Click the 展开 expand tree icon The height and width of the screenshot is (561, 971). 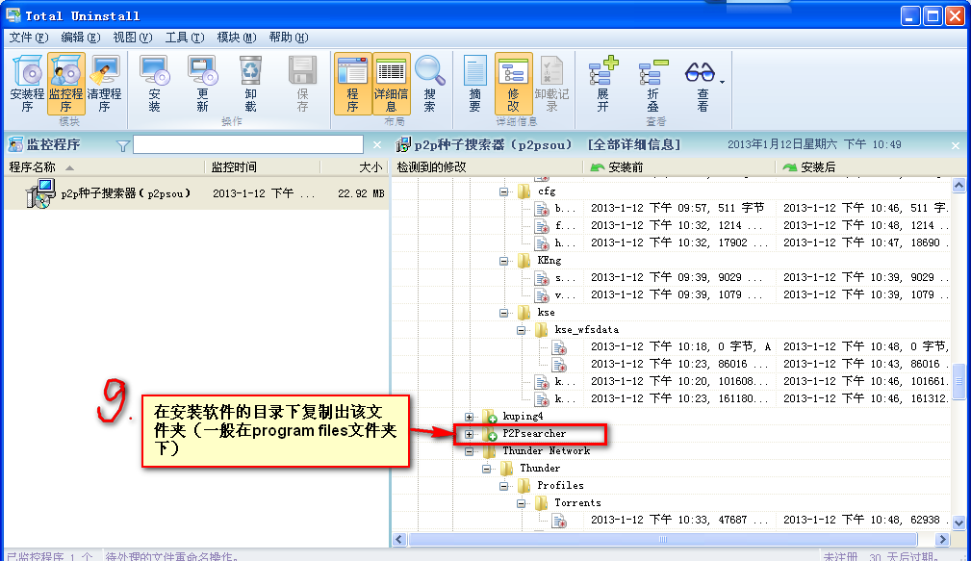[602, 84]
